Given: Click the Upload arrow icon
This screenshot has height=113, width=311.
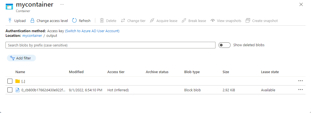Looking at the screenshot, I should click(x=10, y=21).
